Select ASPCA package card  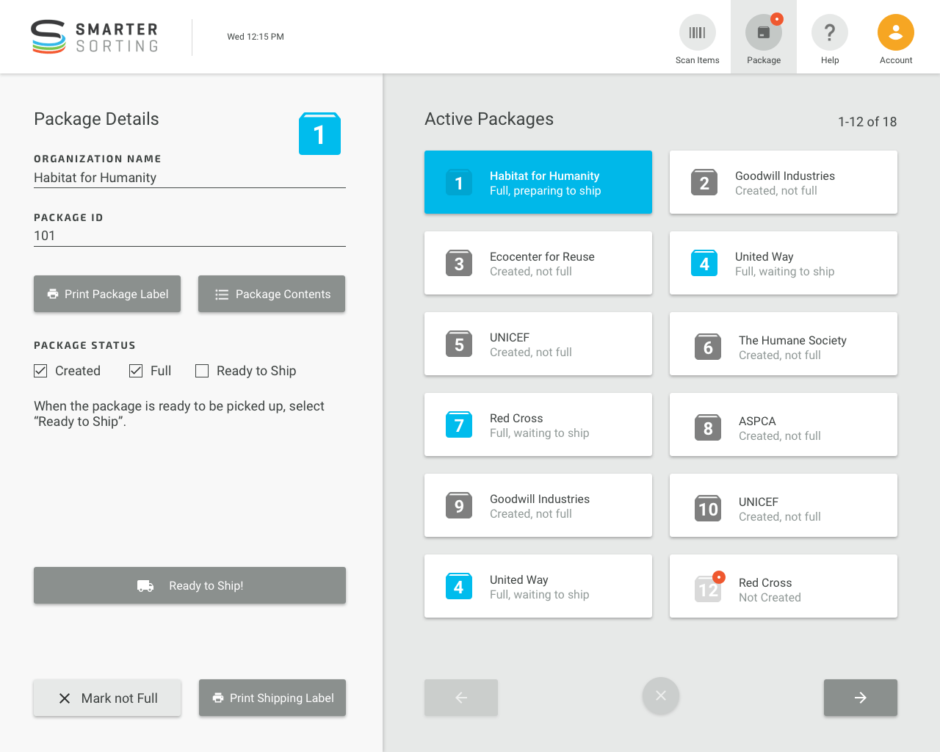point(784,424)
